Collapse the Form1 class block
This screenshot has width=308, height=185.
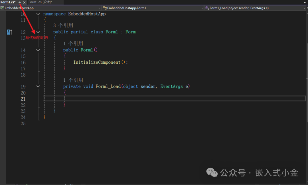click(38, 32)
